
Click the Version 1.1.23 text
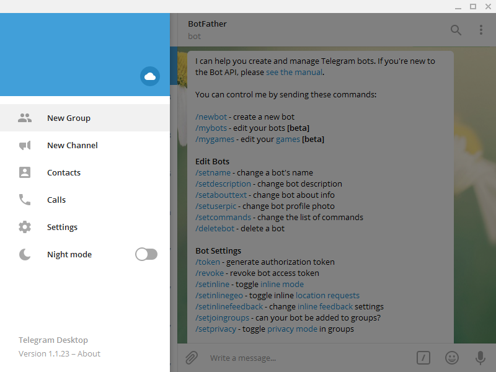(44, 353)
